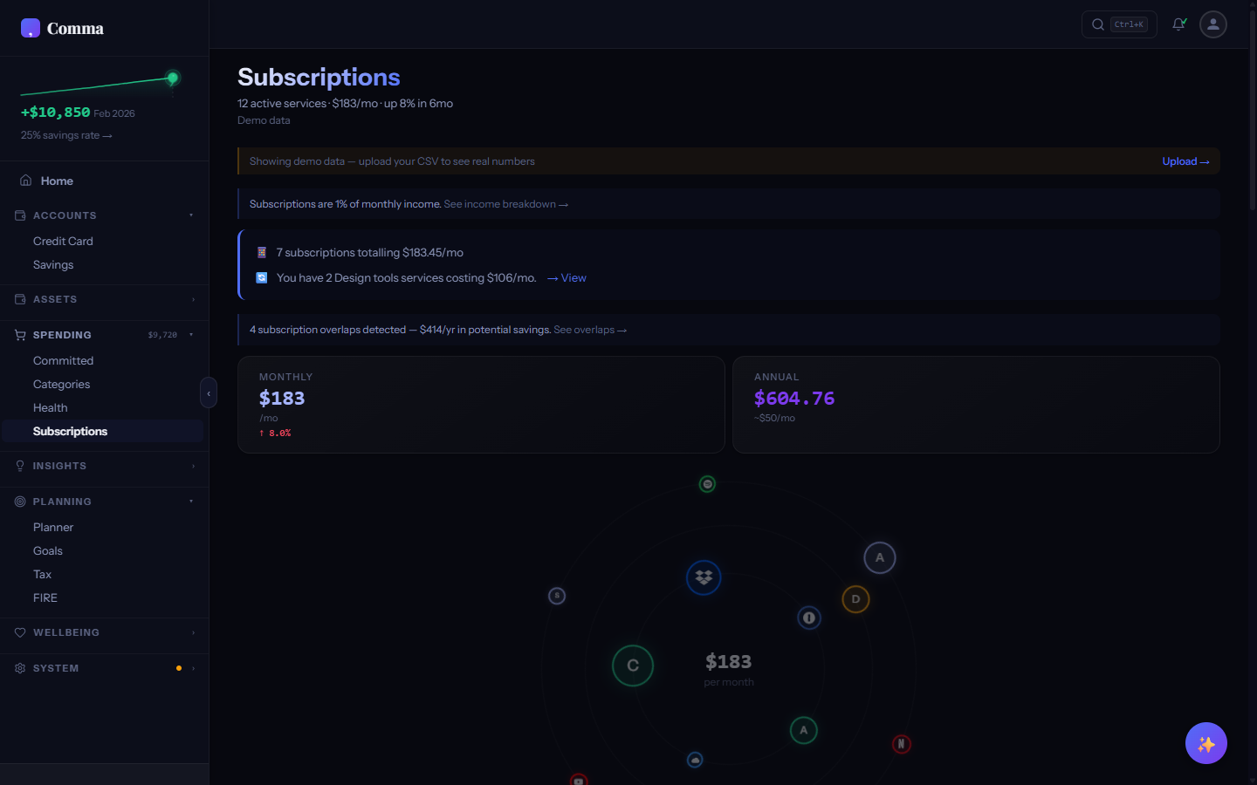Click the search magnifier in the top bar
The image size is (1257, 785).
pos(1097,24)
